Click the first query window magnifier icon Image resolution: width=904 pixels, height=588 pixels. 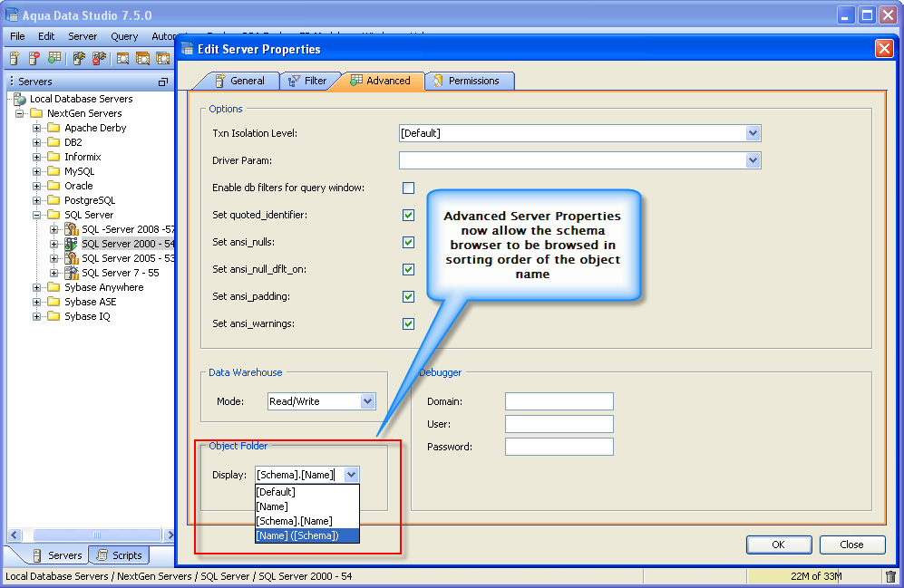(x=122, y=58)
